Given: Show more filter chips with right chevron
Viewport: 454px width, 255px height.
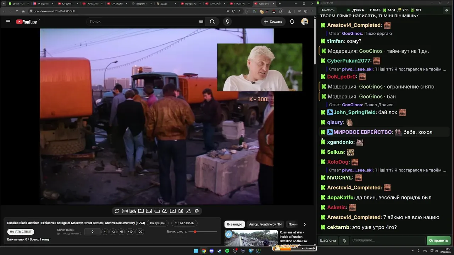Looking at the screenshot, I should [x=304, y=224].
